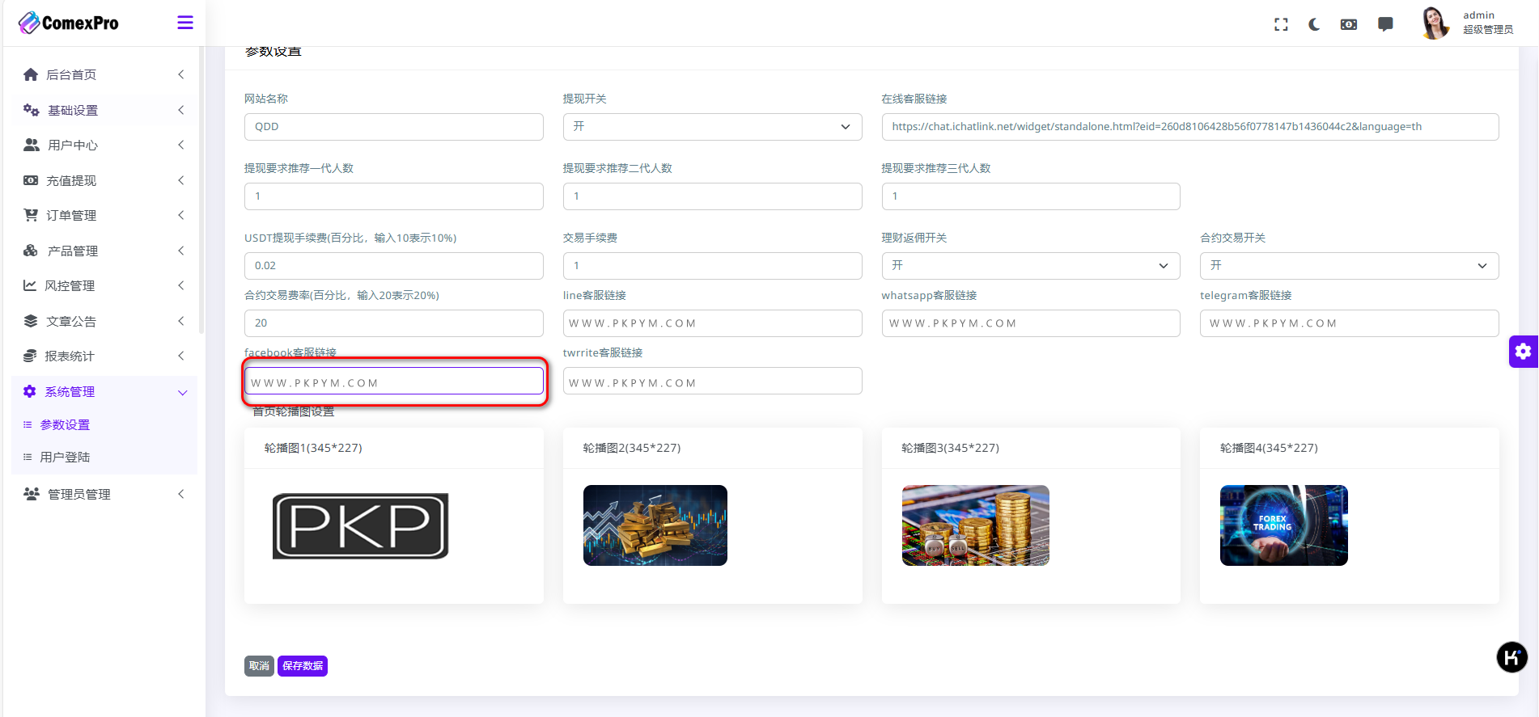Focus the whatsapp客服链接 field

pos(1030,323)
